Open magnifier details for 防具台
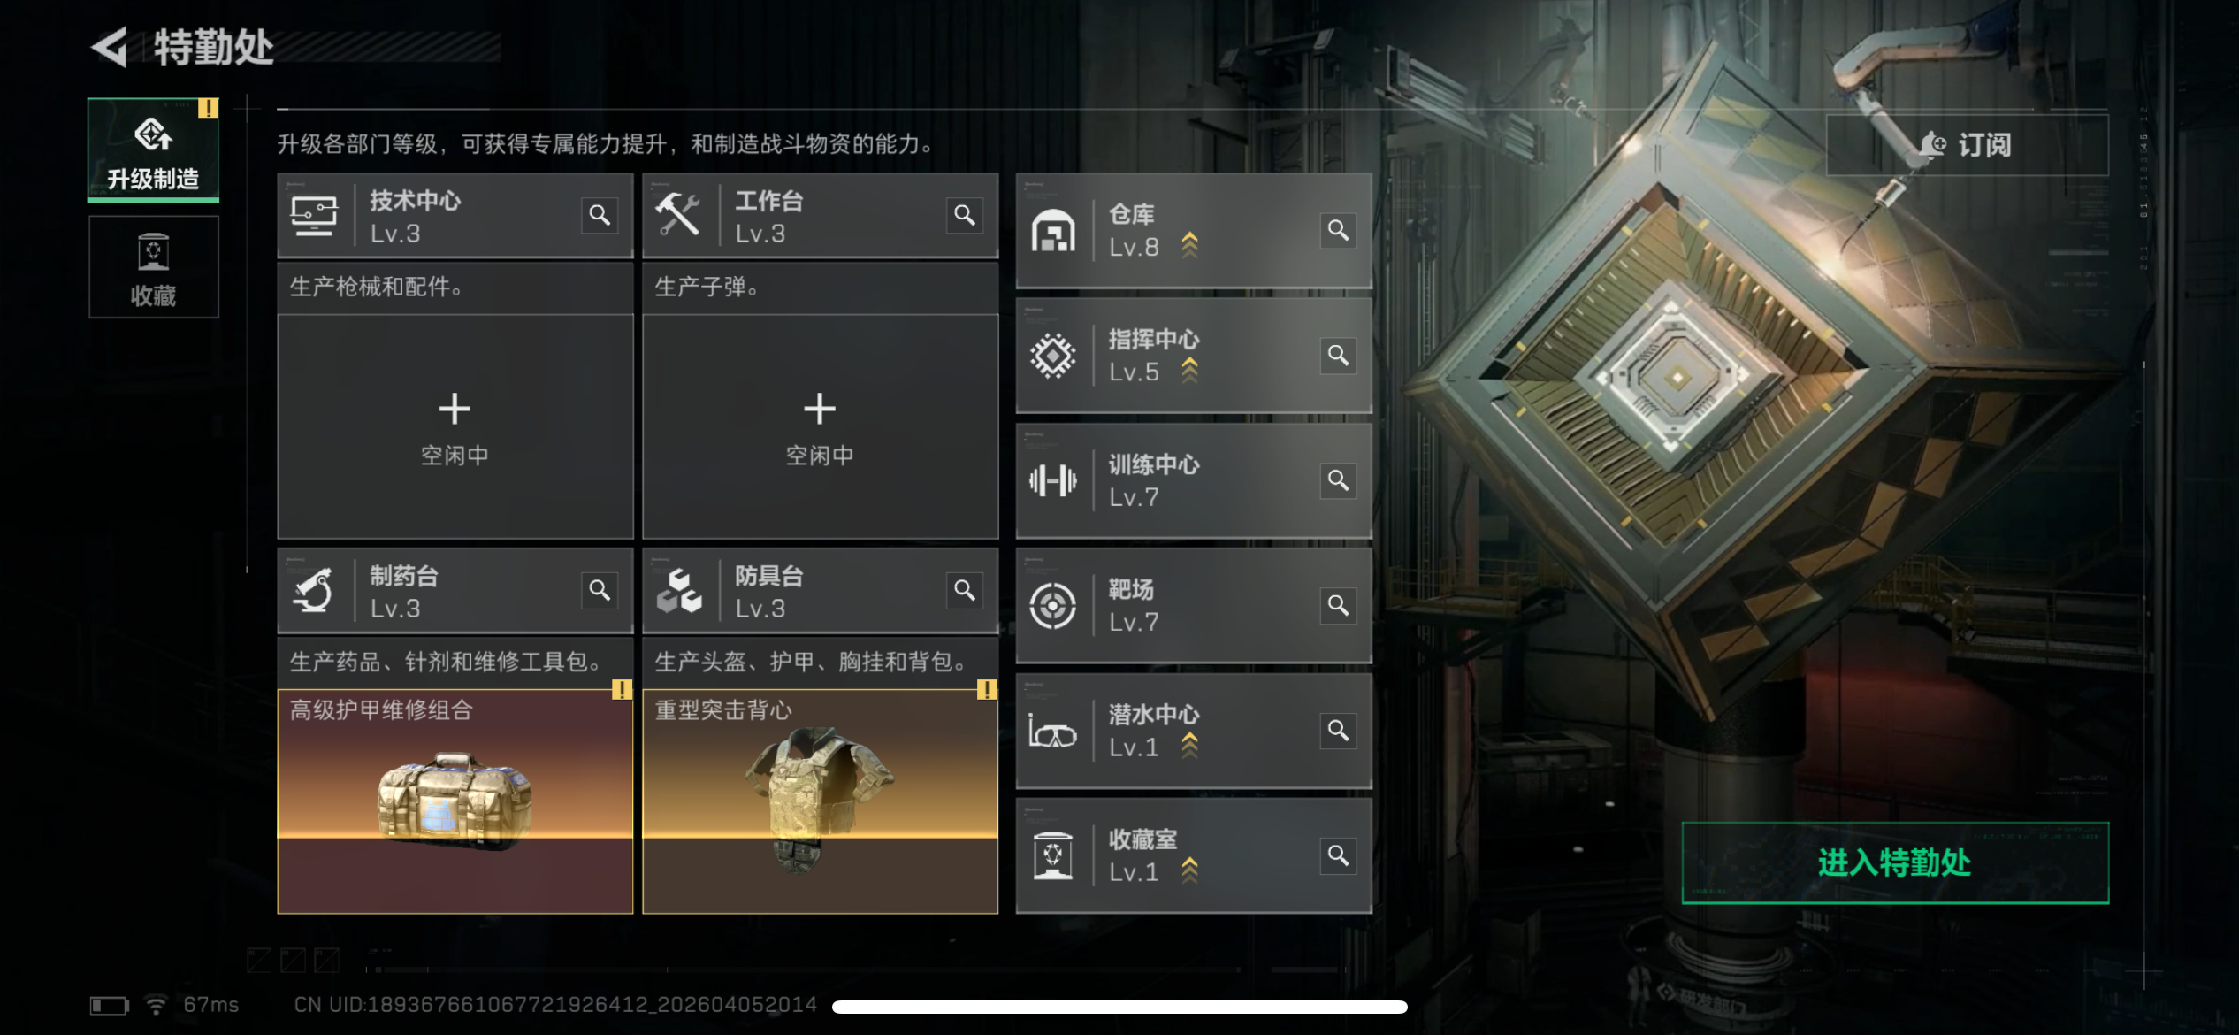The height and width of the screenshot is (1035, 2239). click(965, 590)
